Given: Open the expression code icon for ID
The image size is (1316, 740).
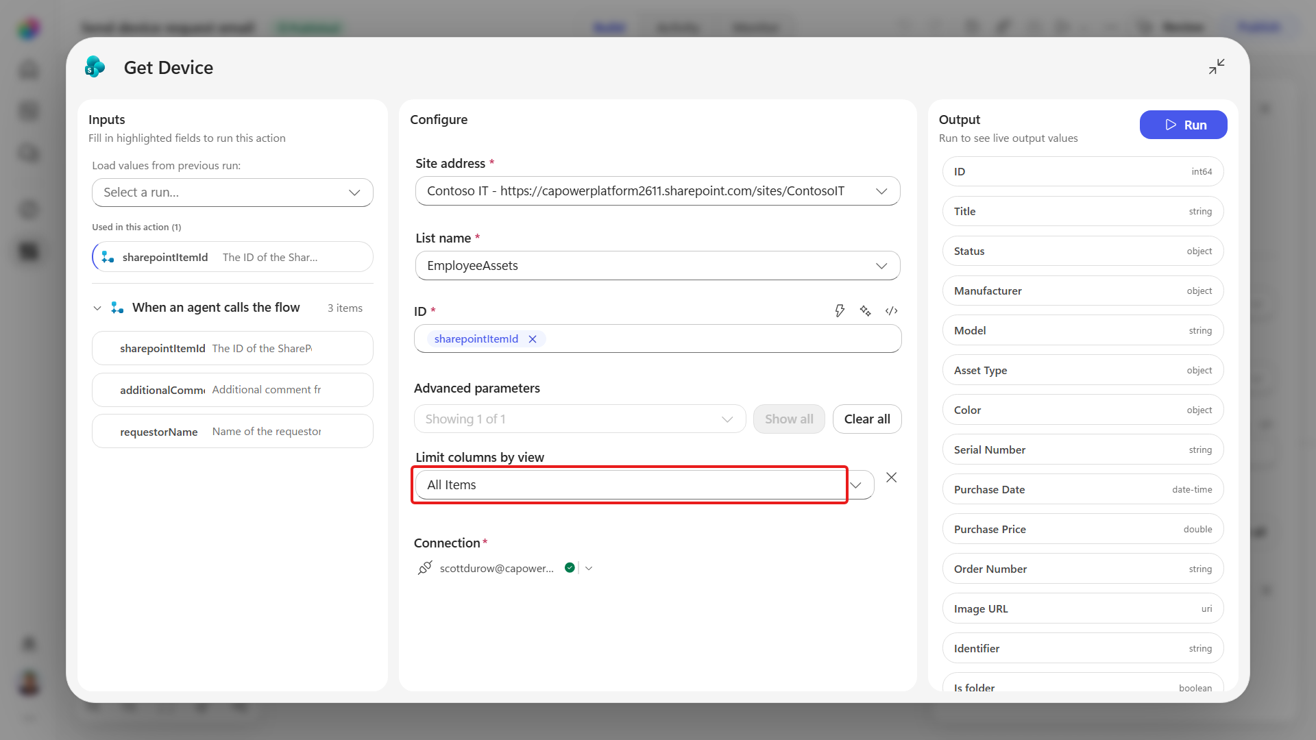Looking at the screenshot, I should [891, 311].
